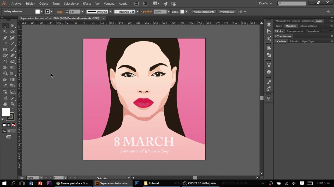Enable Draw Behind mode

click(x=9, y=131)
